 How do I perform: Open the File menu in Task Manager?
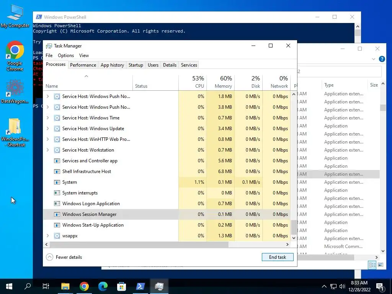(x=49, y=56)
